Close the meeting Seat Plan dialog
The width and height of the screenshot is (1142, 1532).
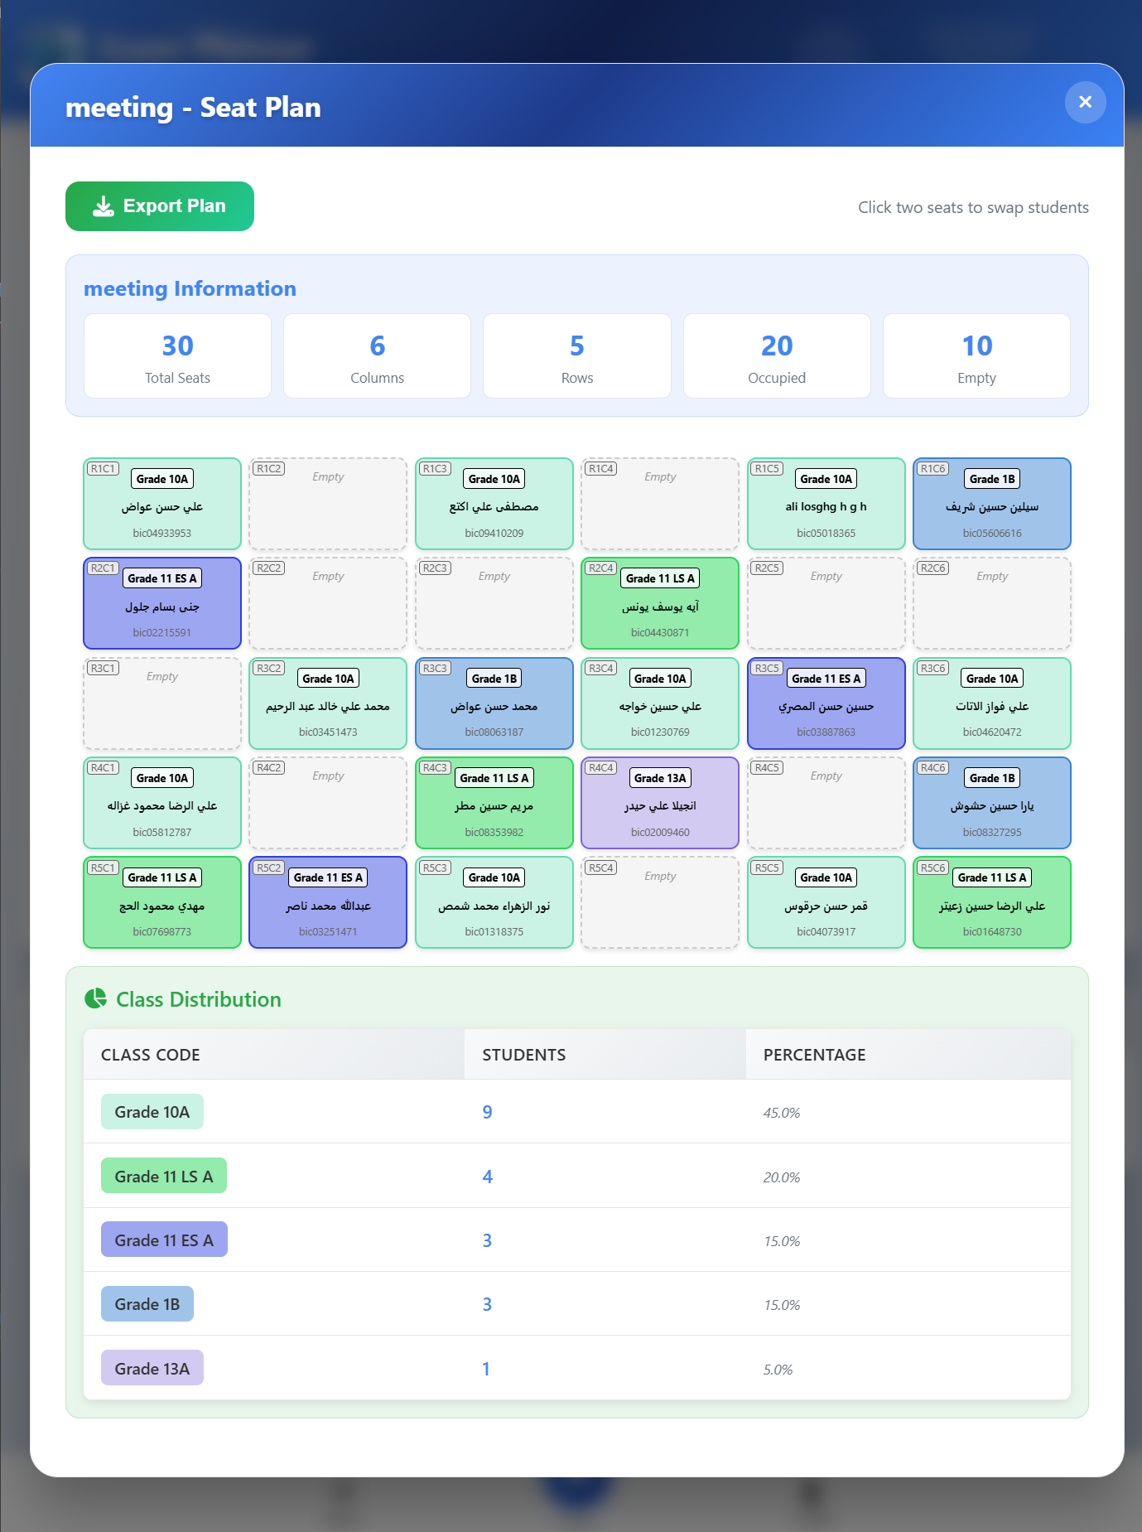1085,102
